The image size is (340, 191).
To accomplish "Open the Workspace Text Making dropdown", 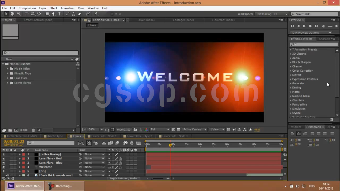I will point(271,14).
